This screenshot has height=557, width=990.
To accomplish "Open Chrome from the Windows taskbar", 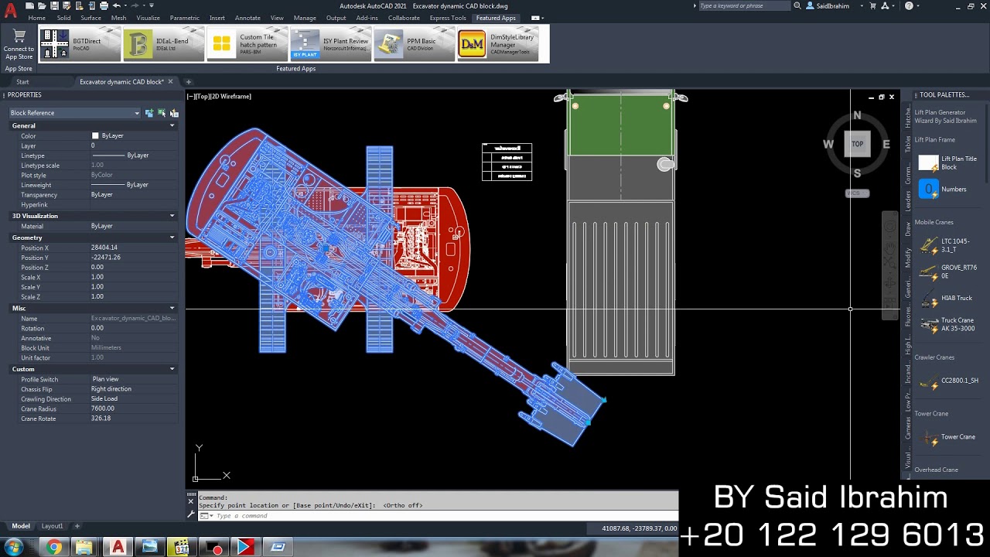I will click(53, 548).
